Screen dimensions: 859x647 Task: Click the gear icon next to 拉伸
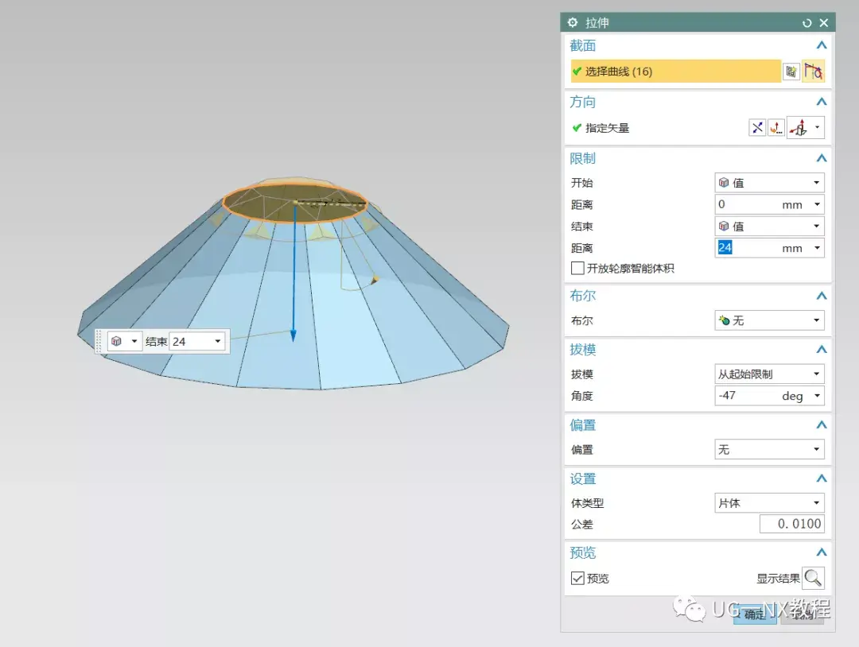click(x=573, y=23)
